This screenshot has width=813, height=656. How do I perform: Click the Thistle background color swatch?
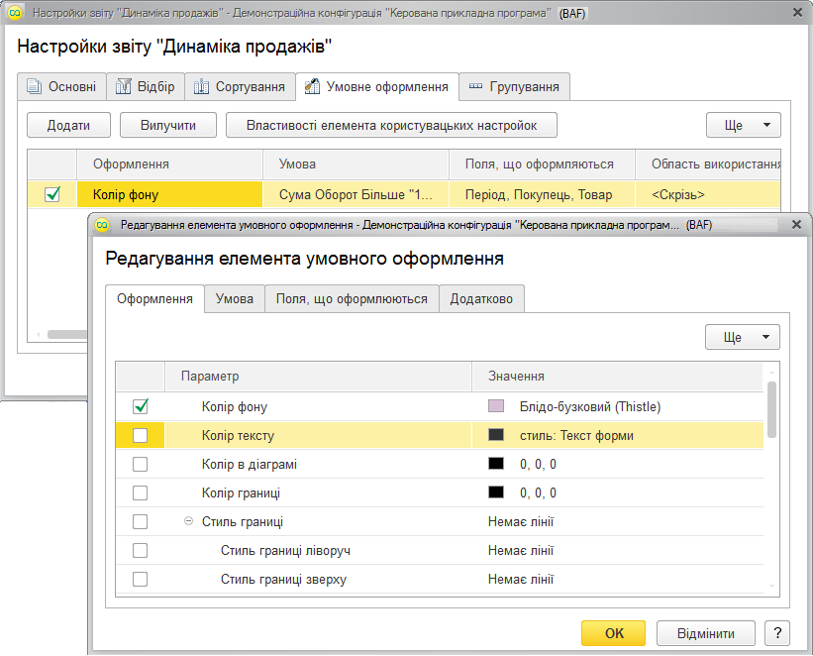496,406
